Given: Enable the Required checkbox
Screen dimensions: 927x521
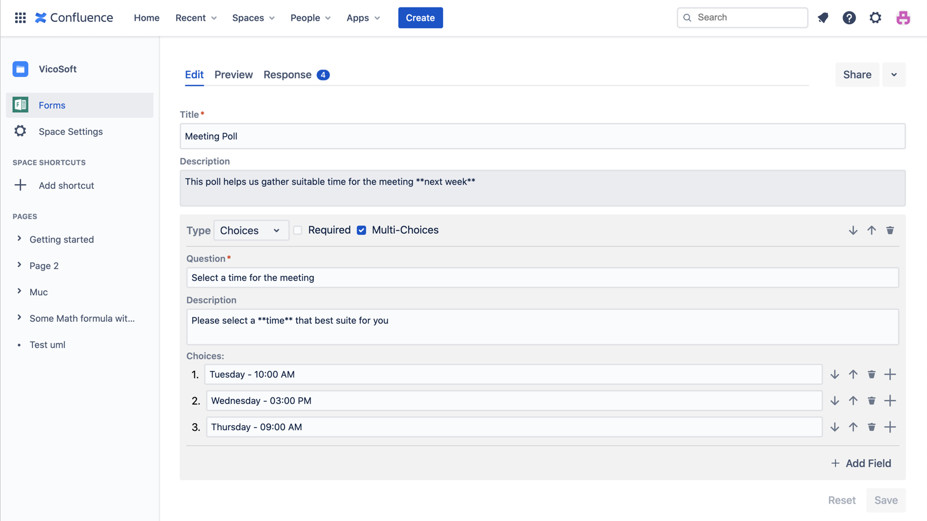Looking at the screenshot, I should coord(298,230).
